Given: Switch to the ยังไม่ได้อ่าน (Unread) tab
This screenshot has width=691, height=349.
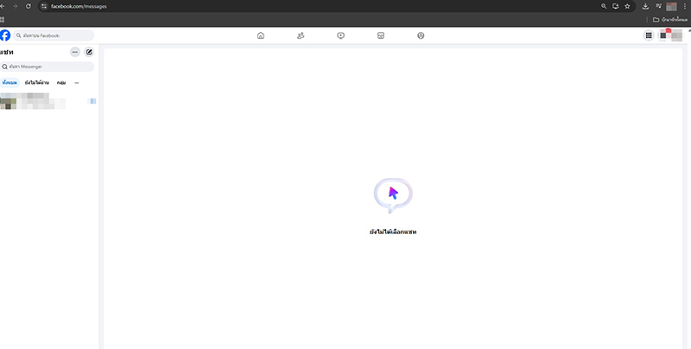Looking at the screenshot, I should tap(37, 83).
